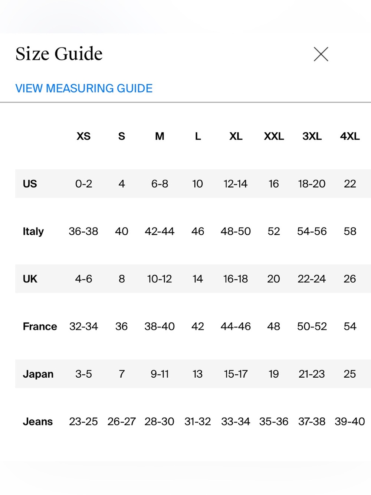Click the Size Guide heading
The image size is (371, 495).
59,53
